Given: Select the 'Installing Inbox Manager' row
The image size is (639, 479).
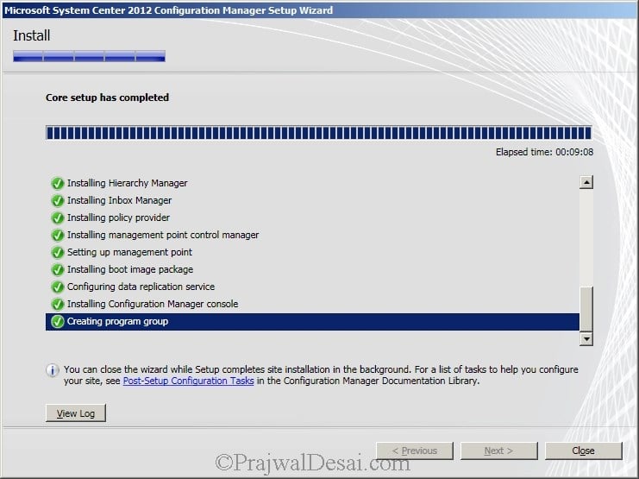Looking at the screenshot, I should tap(312, 200).
